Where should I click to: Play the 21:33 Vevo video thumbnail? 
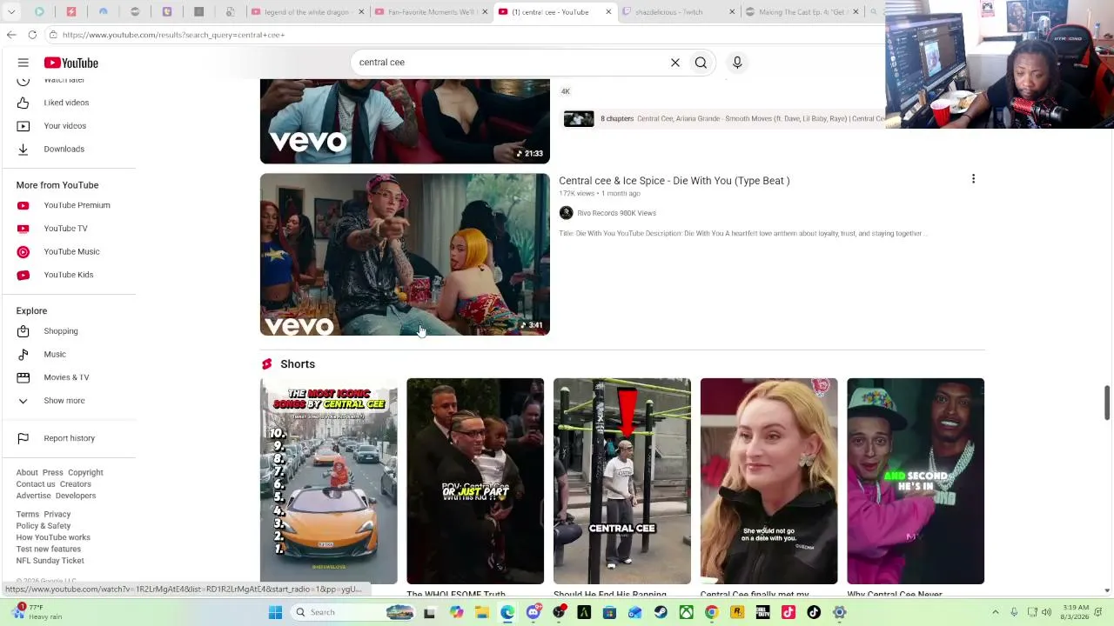(405, 121)
